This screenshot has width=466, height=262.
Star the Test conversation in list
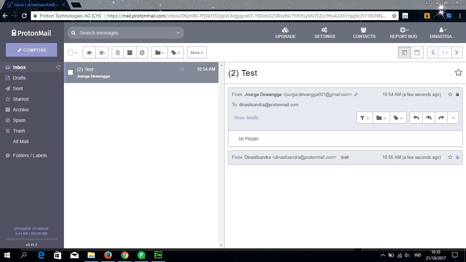(x=182, y=69)
